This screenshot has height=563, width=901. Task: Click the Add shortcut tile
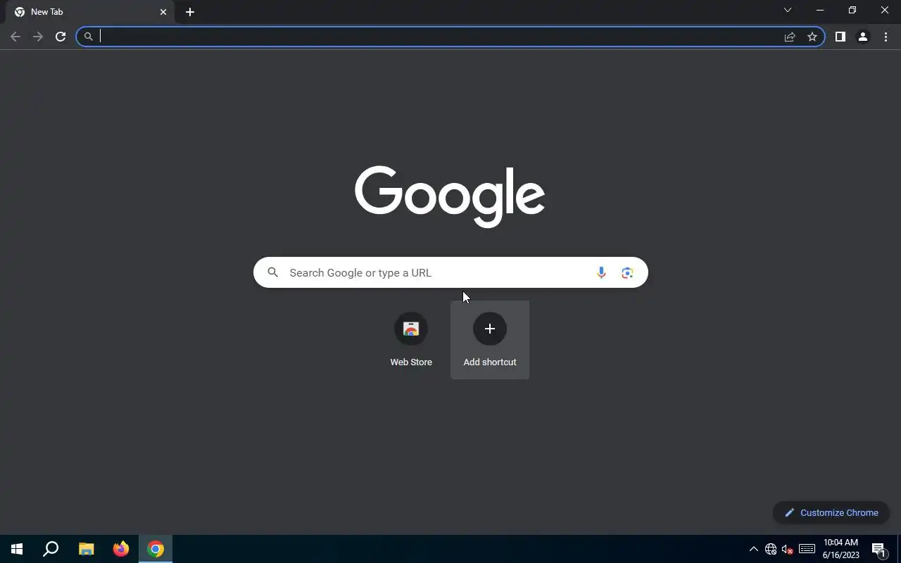click(490, 340)
